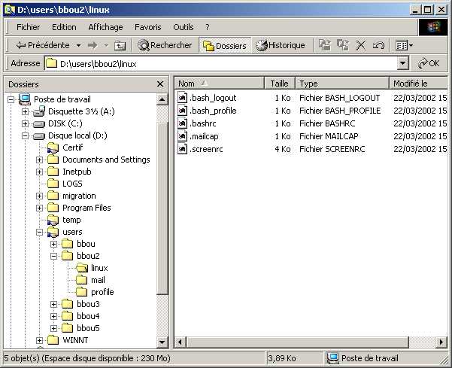This screenshot has height=368, width=452.
Task: Open the Affichage menu
Action: click(x=105, y=27)
